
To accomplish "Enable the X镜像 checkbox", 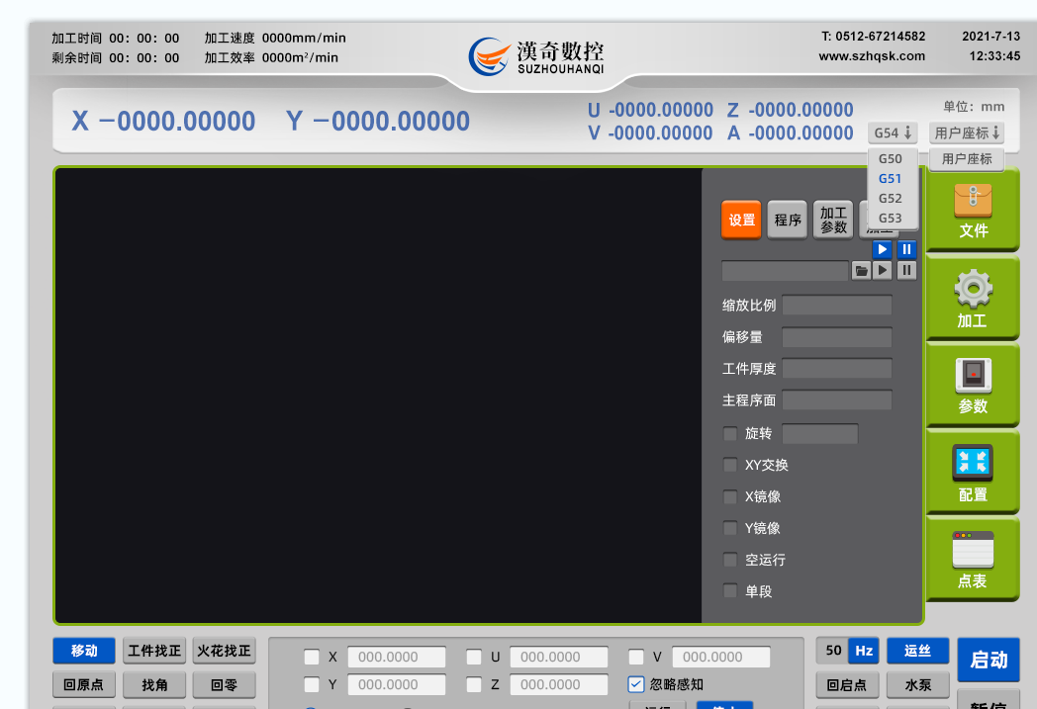I will [730, 497].
